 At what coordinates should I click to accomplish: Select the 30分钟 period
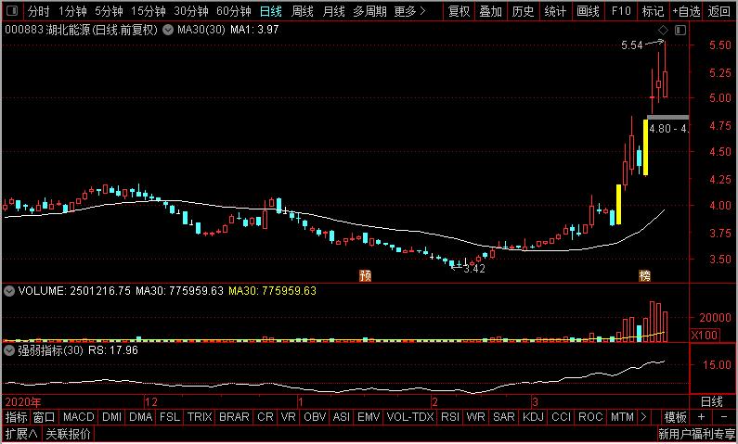191,11
